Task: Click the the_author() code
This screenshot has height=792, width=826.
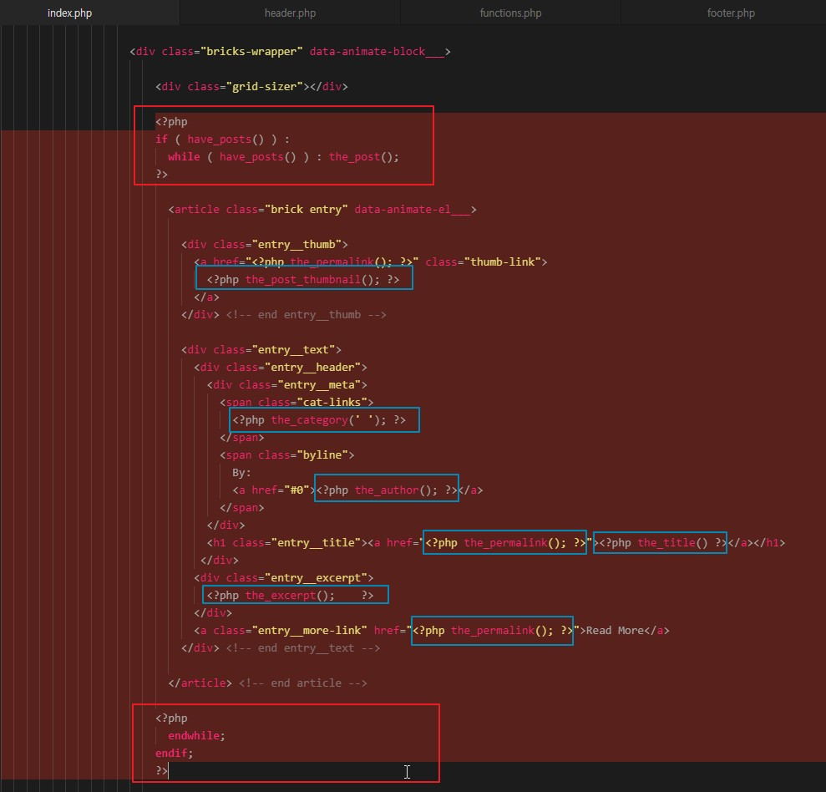Action: 387,490
